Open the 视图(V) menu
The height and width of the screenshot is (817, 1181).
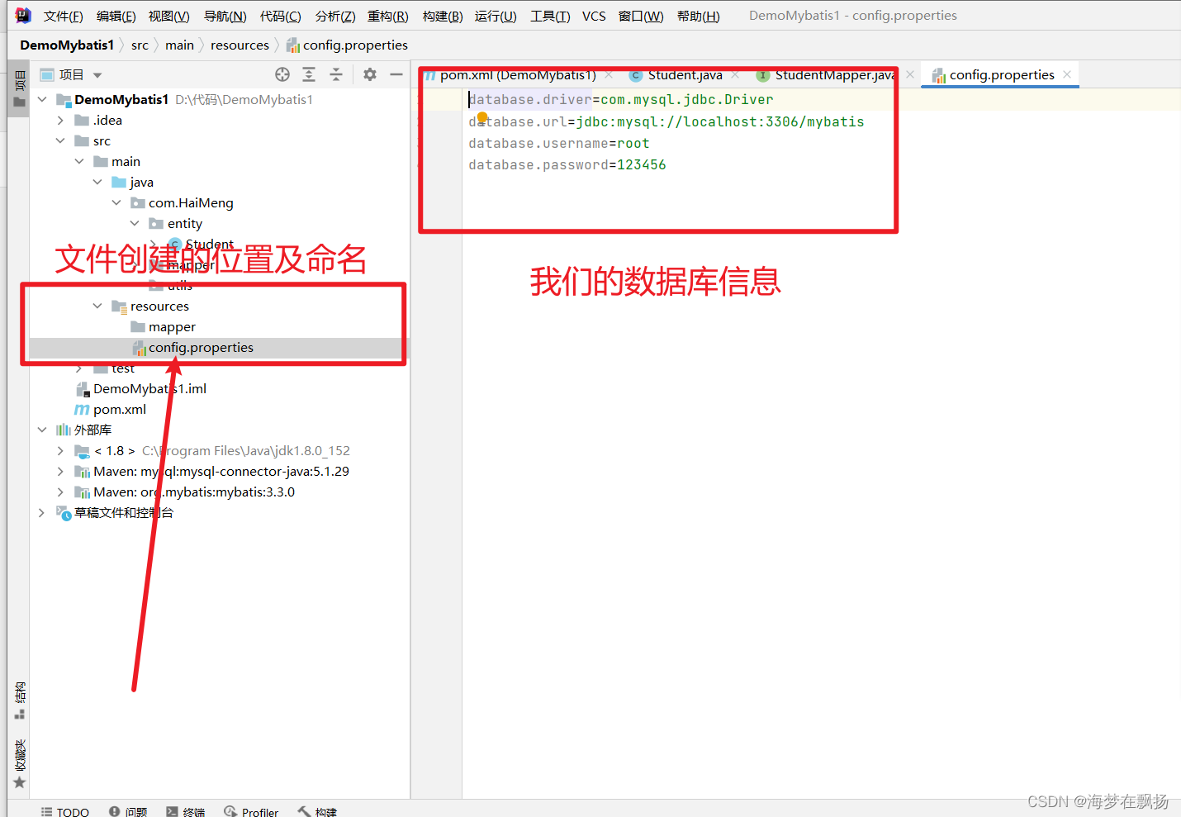[169, 16]
